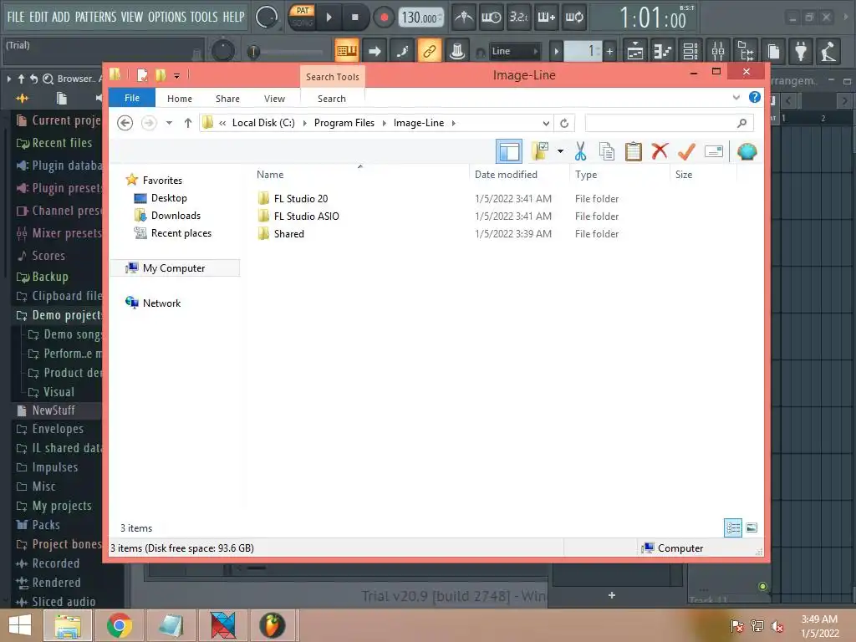Image resolution: width=856 pixels, height=642 pixels.
Task: Add next pattern with plus button
Action: (x=609, y=51)
